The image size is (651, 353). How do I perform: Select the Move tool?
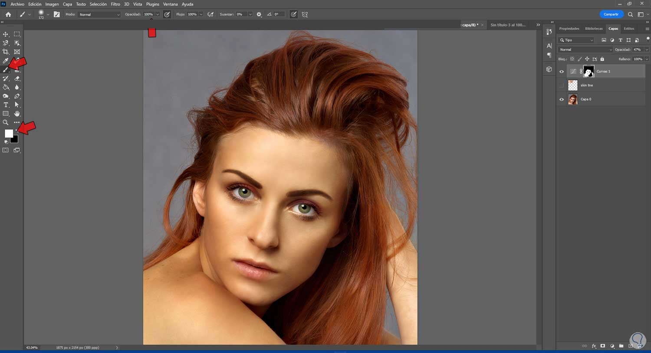click(x=6, y=34)
